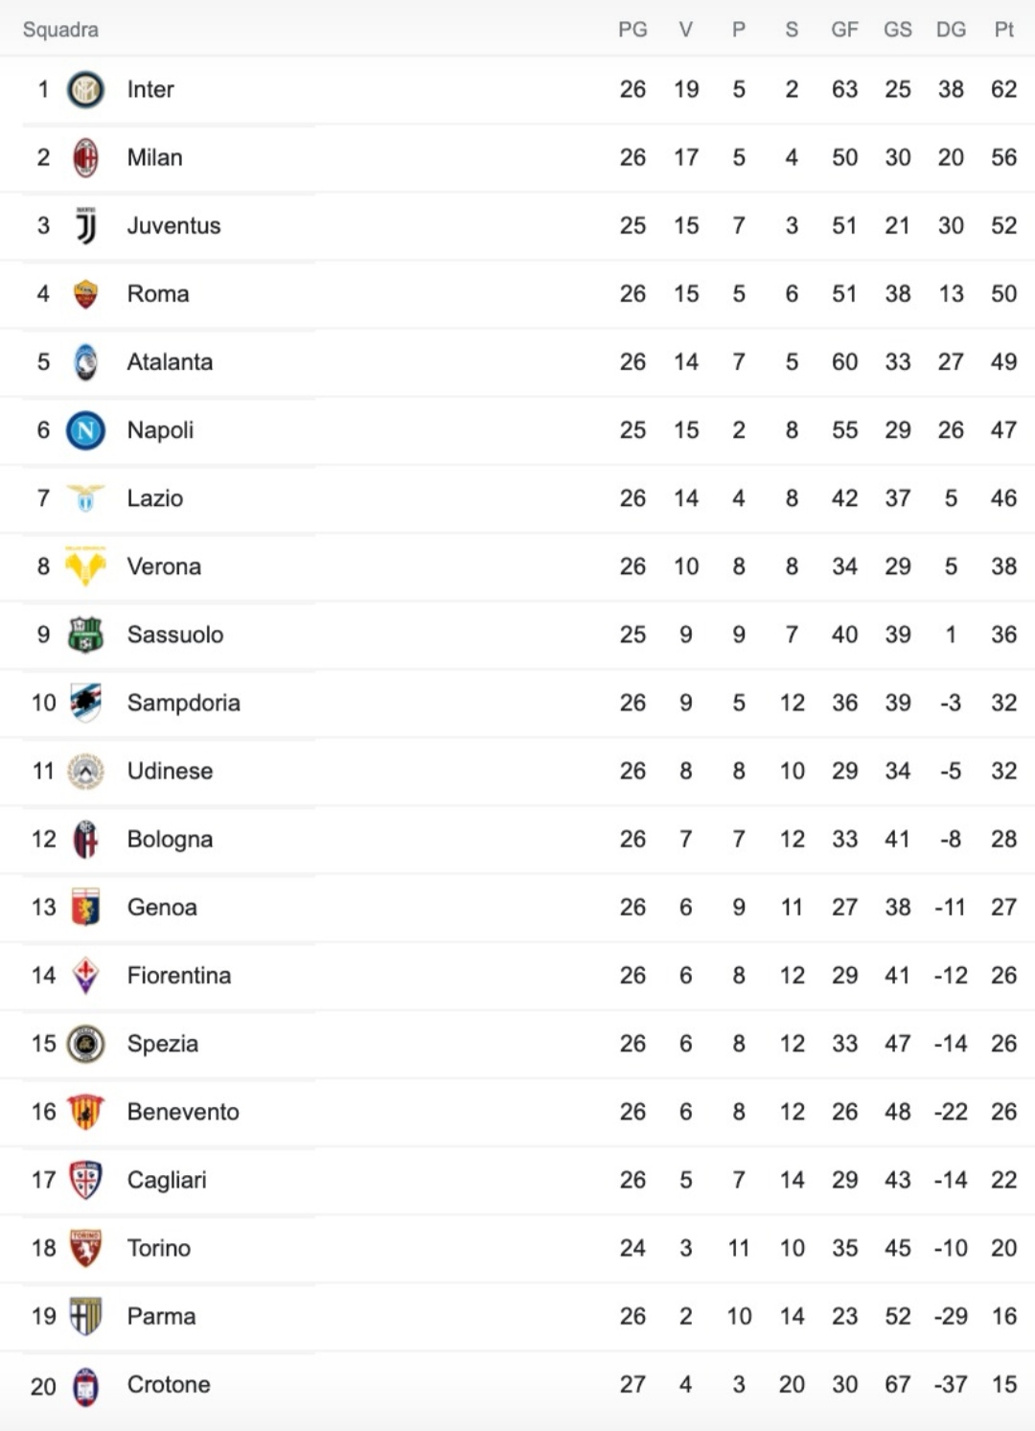Click Inter's 62 points value
Screen dimensions: 1035x1431
(x=1003, y=89)
